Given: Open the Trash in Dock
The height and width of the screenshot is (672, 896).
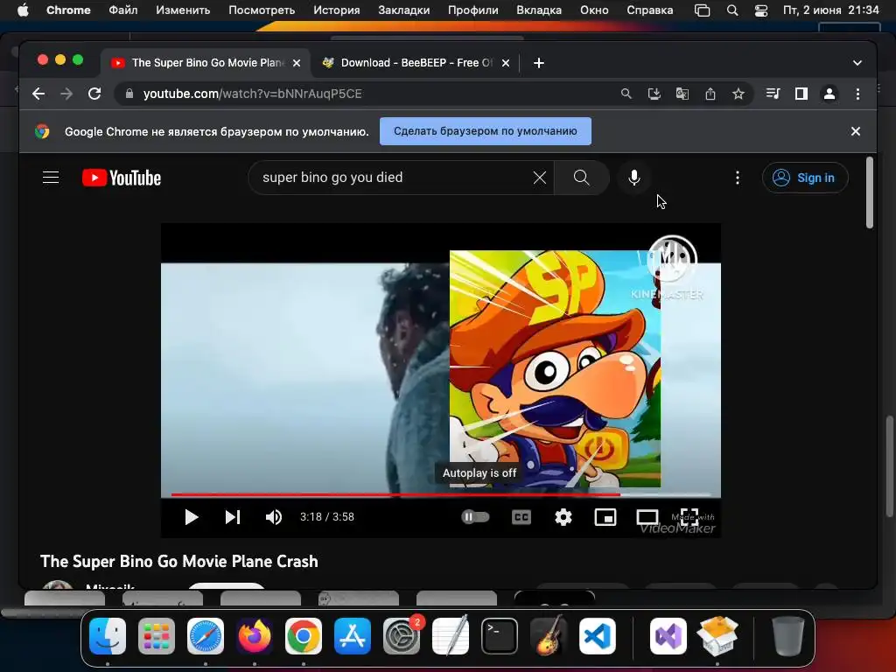Looking at the screenshot, I should (788, 636).
